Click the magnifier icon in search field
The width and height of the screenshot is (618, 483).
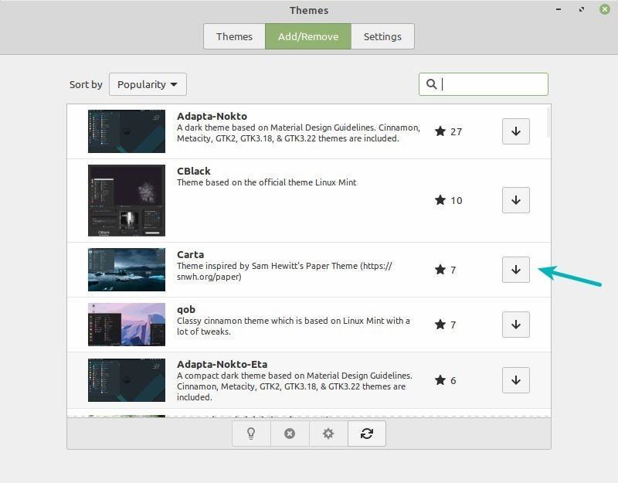(x=433, y=84)
